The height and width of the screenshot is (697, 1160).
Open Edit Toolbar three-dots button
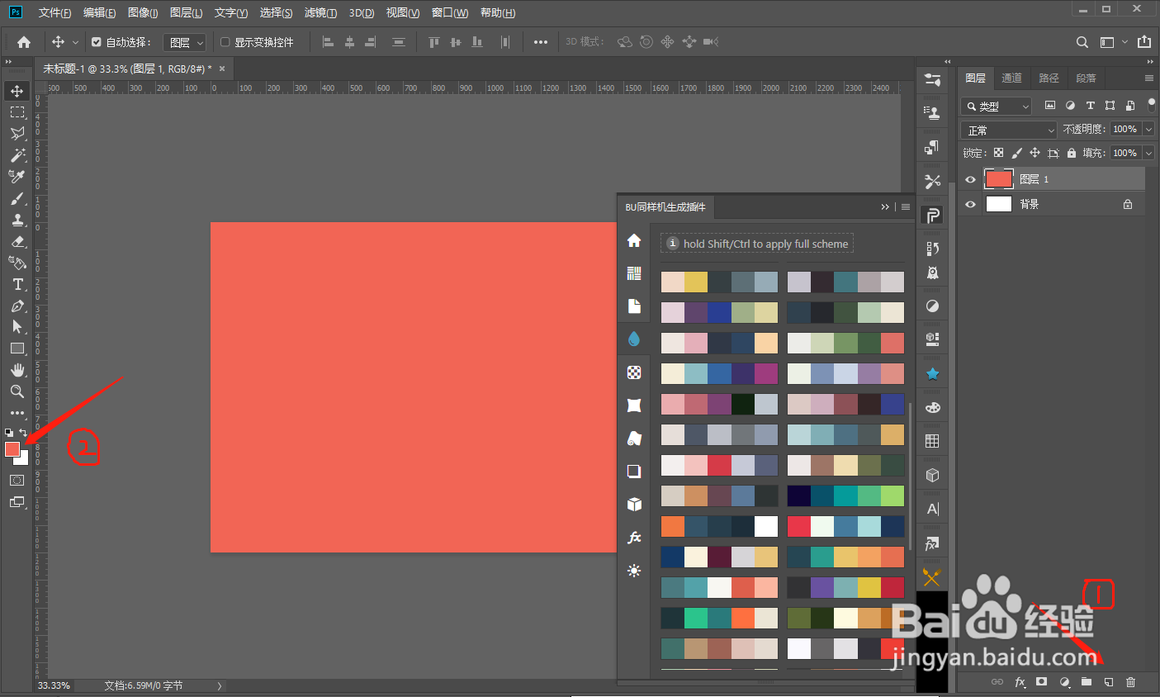[17, 413]
